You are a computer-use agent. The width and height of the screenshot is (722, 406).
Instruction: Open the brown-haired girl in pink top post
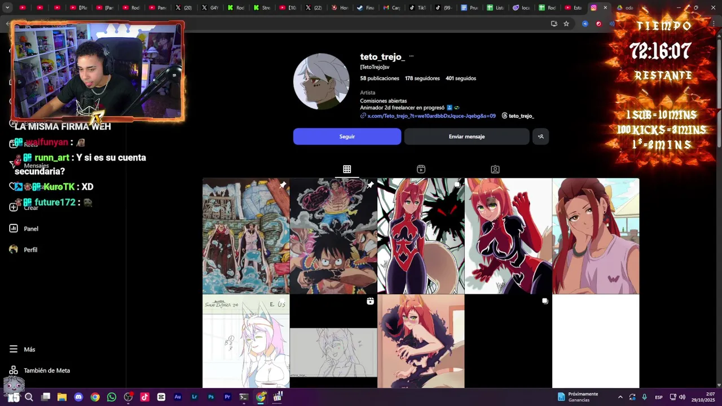[596, 236]
